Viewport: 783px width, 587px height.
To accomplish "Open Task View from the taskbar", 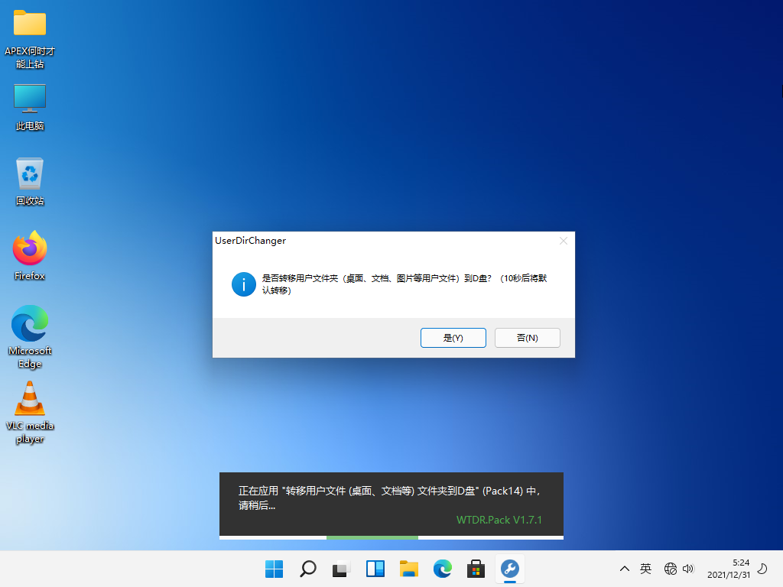I will [341, 569].
